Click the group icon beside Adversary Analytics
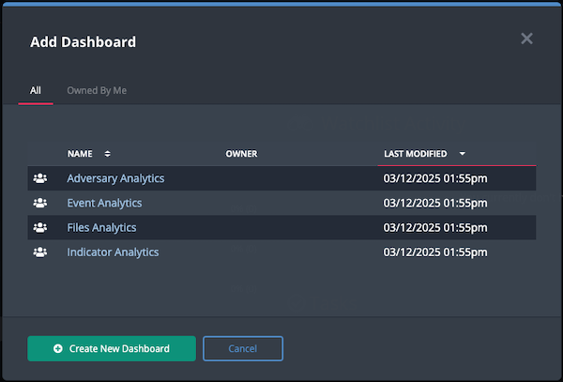The image size is (563, 382). [40, 178]
